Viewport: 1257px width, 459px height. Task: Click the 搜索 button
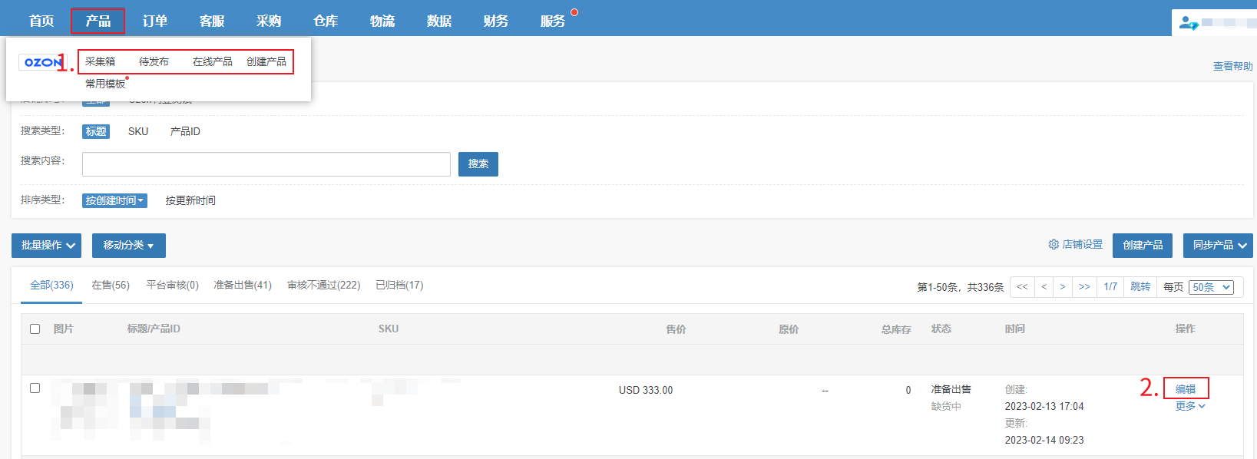pos(478,164)
